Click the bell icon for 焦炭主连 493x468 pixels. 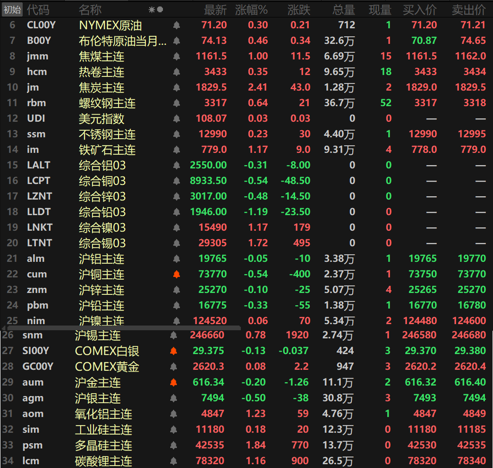pyautogui.click(x=177, y=88)
